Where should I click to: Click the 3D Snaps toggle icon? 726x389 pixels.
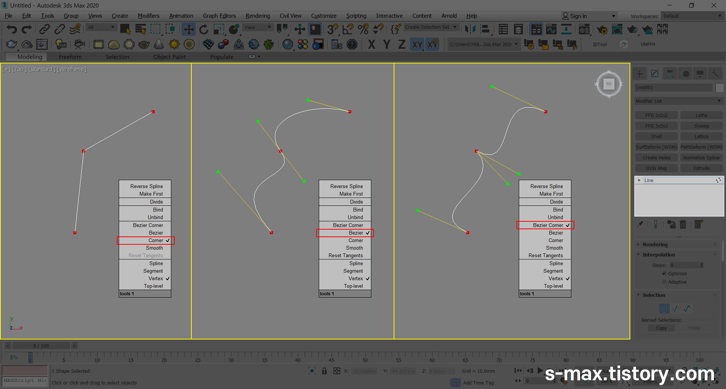(333, 29)
